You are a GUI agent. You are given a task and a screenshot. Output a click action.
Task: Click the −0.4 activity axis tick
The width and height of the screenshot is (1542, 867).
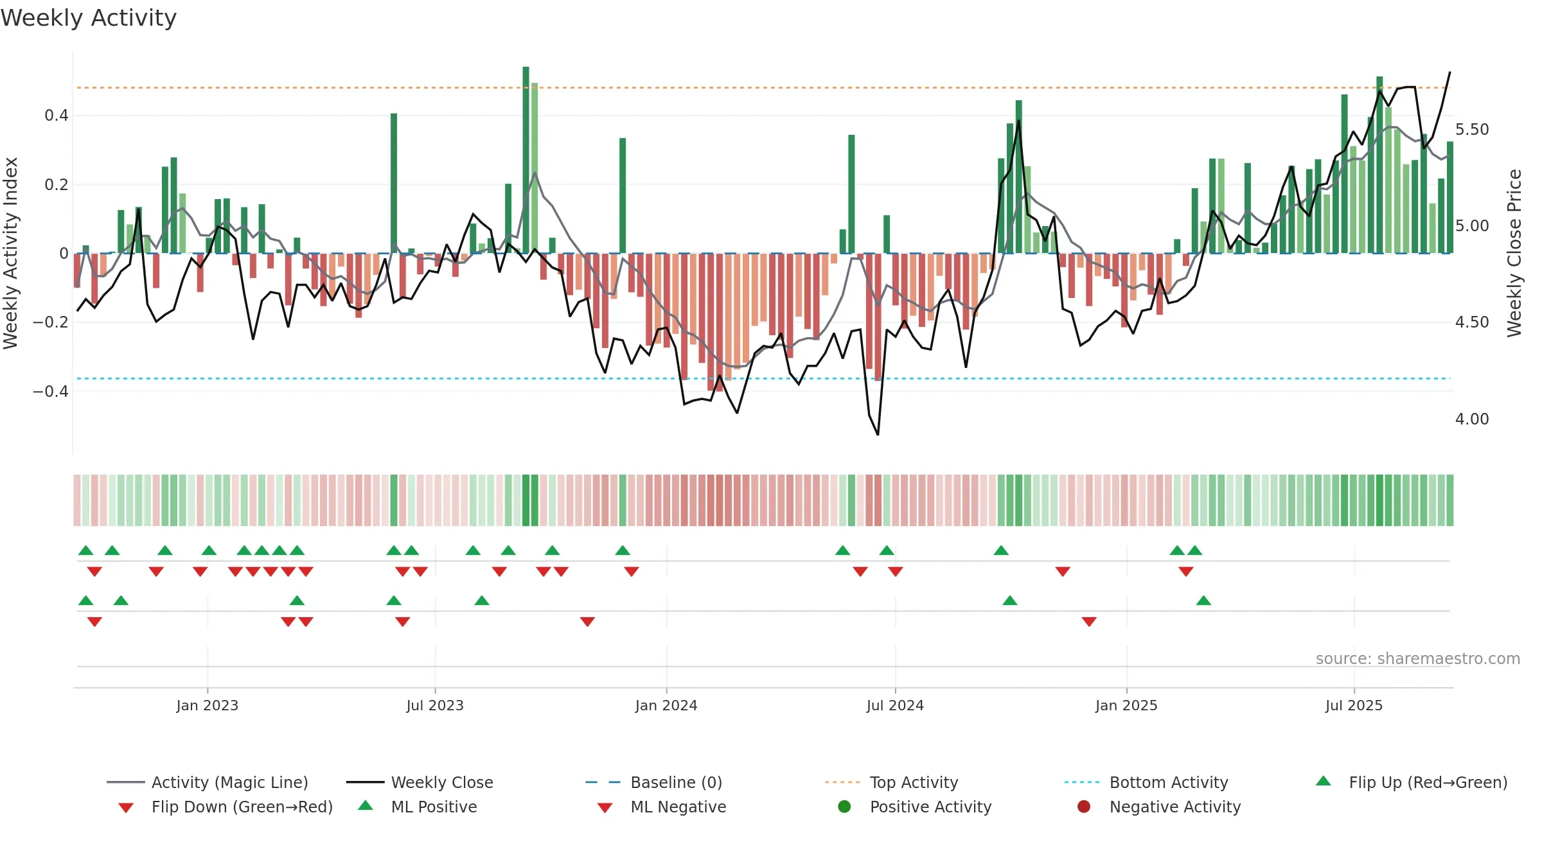[50, 391]
